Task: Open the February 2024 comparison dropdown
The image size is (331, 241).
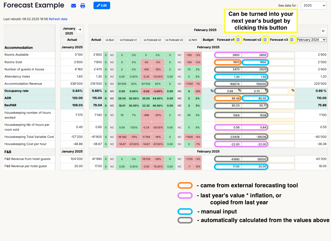Action: [312, 40]
